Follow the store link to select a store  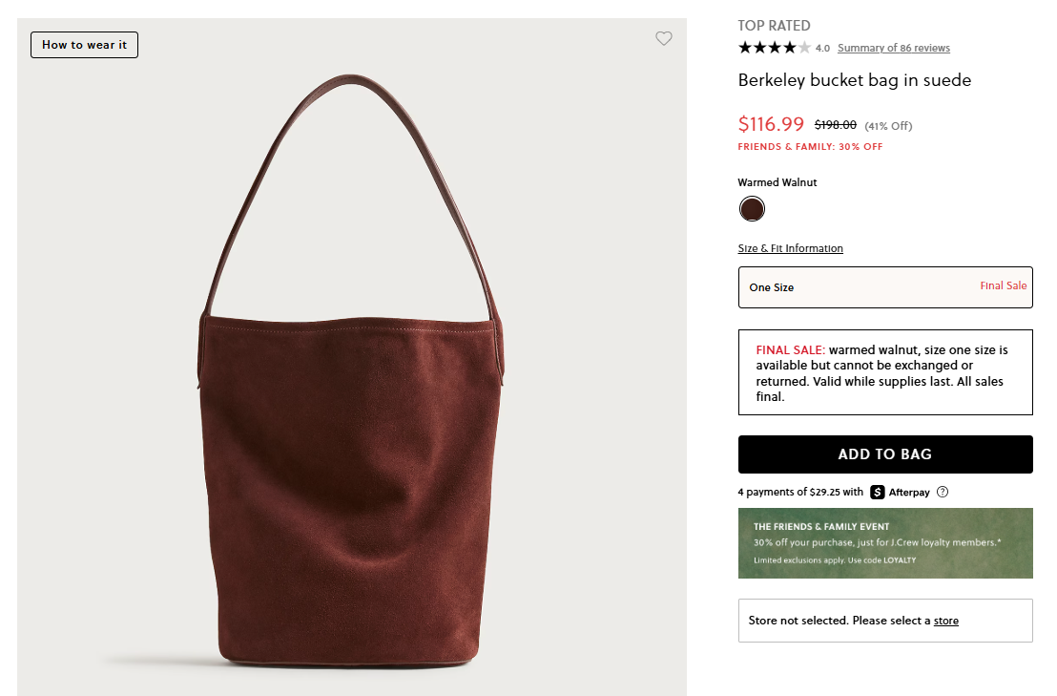[945, 621]
